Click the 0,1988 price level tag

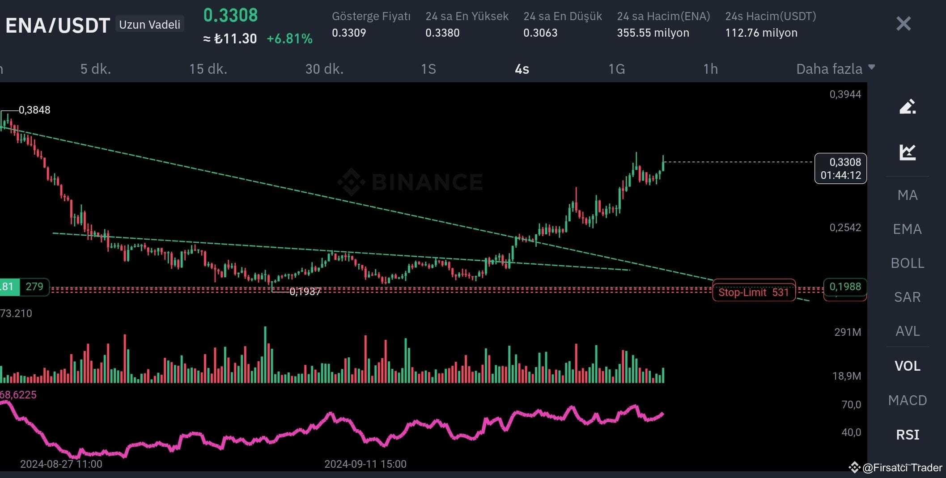tap(845, 287)
